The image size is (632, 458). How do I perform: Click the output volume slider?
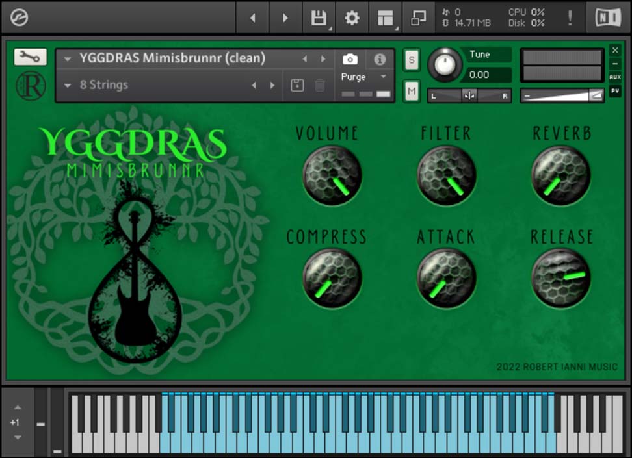coord(562,96)
